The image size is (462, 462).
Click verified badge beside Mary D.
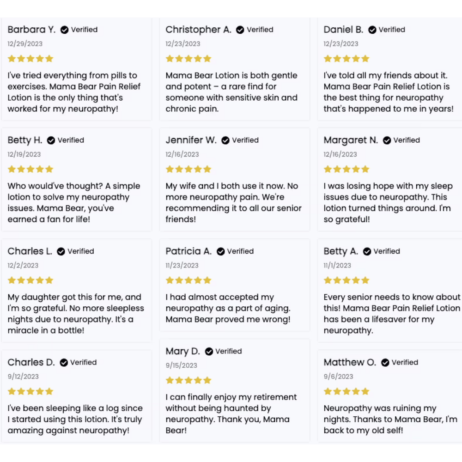tap(209, 352)
